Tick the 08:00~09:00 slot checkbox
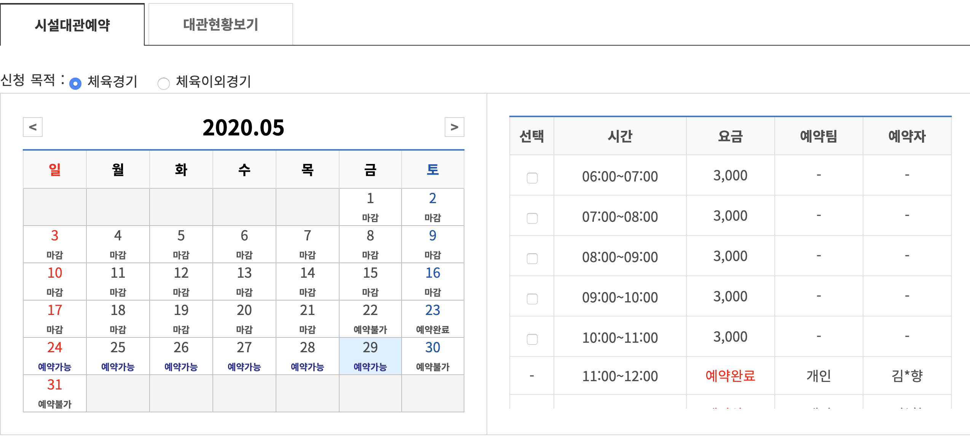The height and width of the screenshot is (439, 970). click(x=532, y=258)
